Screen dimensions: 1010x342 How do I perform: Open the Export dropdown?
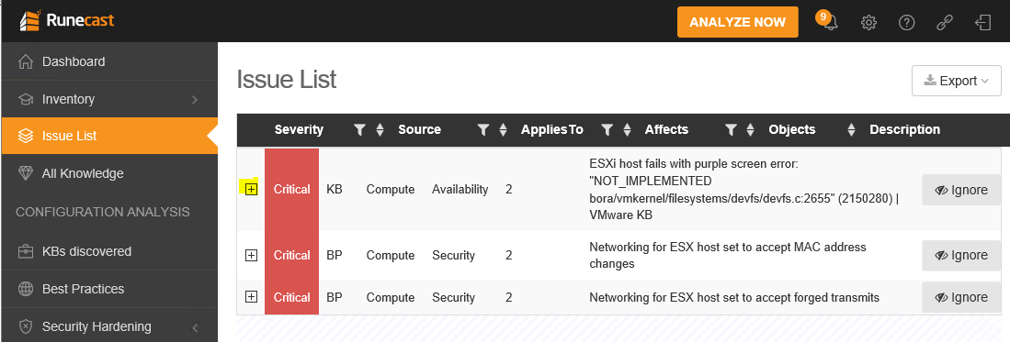(957, 81)
